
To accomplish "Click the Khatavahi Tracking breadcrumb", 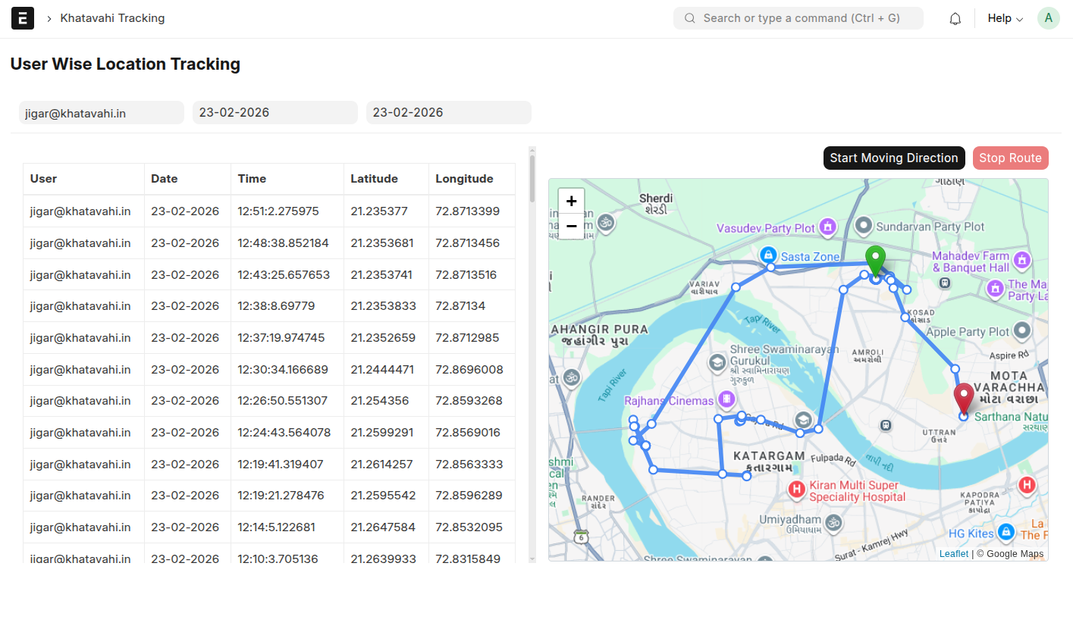I will pos(112,17).
